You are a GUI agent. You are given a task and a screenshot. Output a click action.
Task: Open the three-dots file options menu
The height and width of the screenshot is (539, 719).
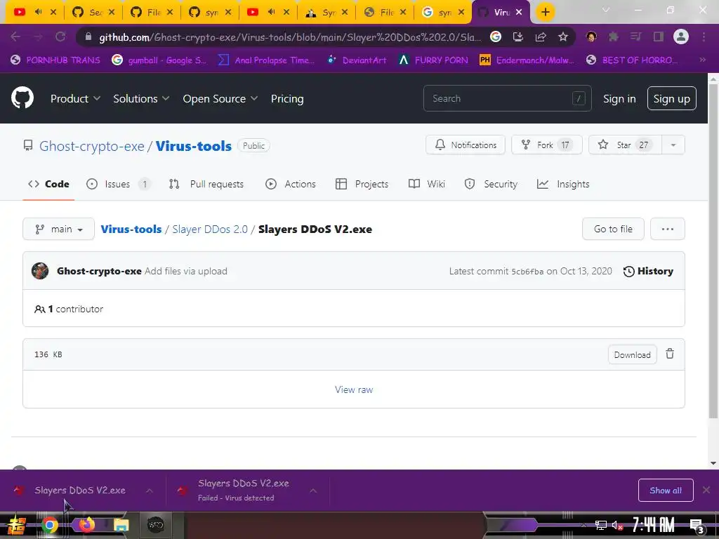(668, 229)
